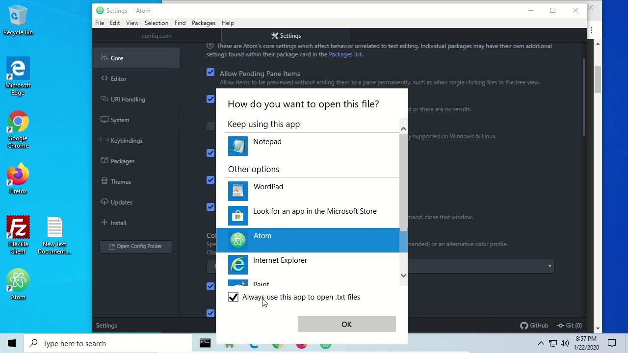
Task: Click the GitHub status bar icon
Action: [x=534, y=325]
